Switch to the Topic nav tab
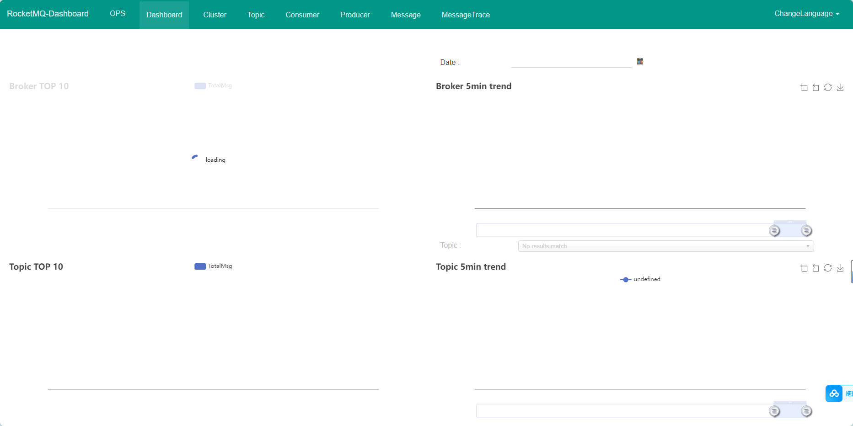The image size is (853, 426). tap(256, 15)
